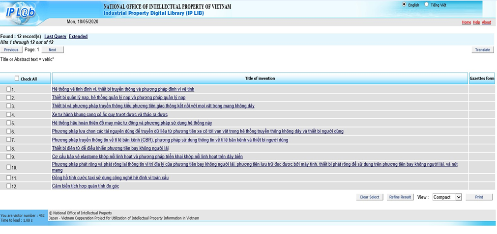Open the Help link

(x=476, y=23)
